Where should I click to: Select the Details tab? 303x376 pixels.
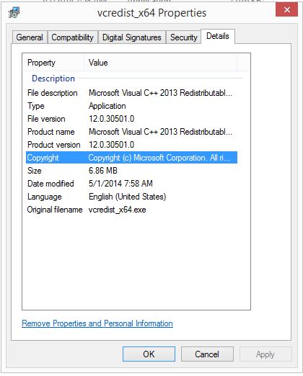click(x=218, y=36)
